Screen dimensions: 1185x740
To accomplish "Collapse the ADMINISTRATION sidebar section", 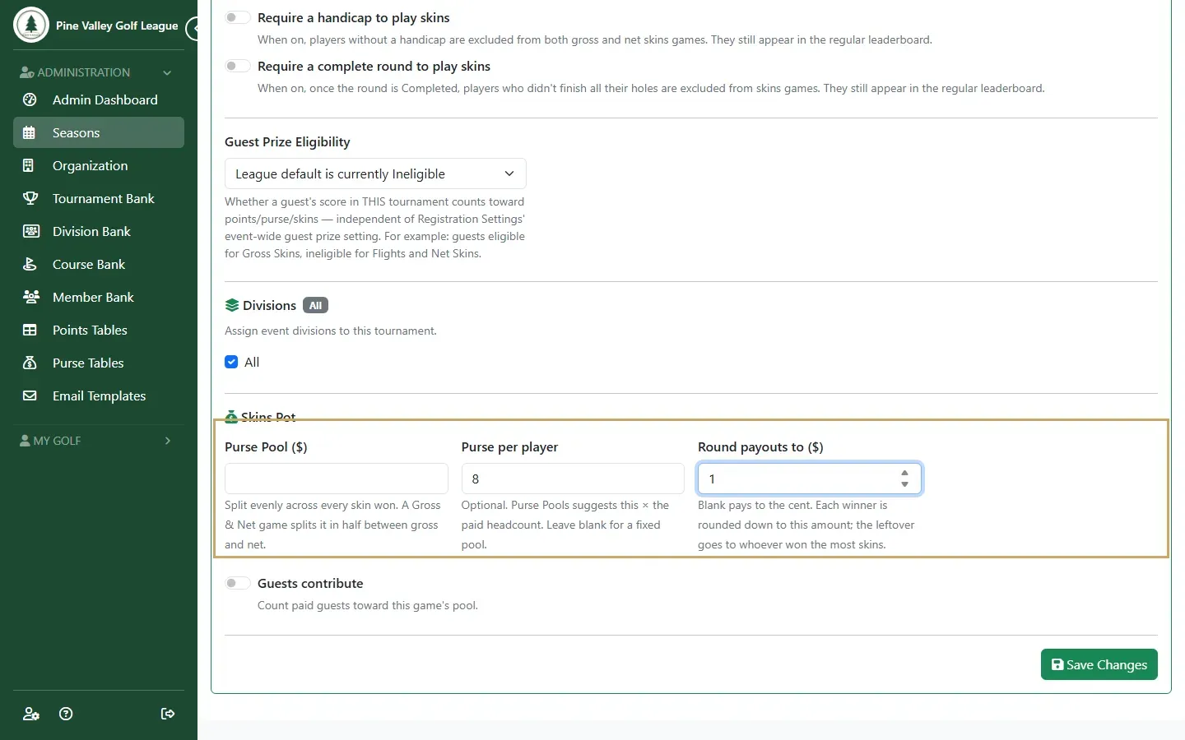I will click(x=99, y=72).
